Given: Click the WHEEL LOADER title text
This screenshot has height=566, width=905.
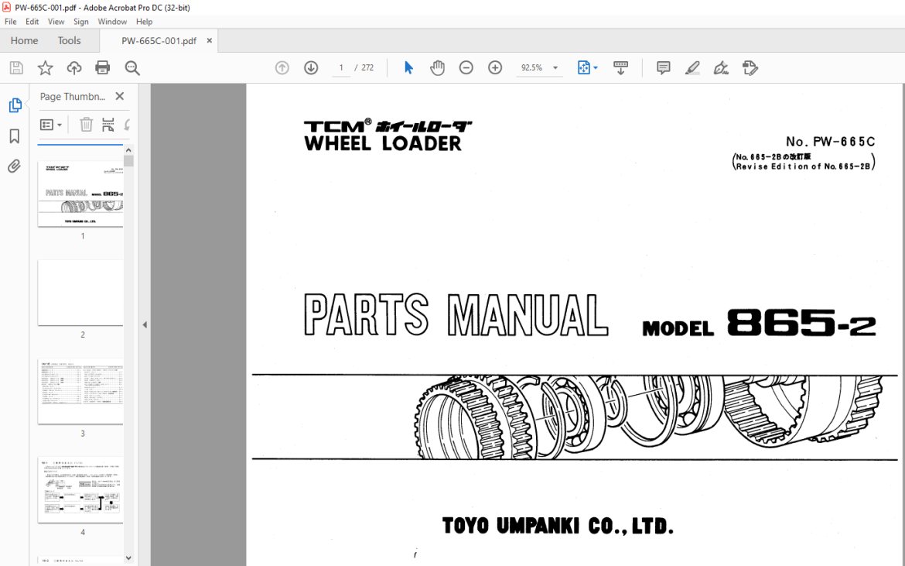Looking at the screenshot, I should point(383,143).
